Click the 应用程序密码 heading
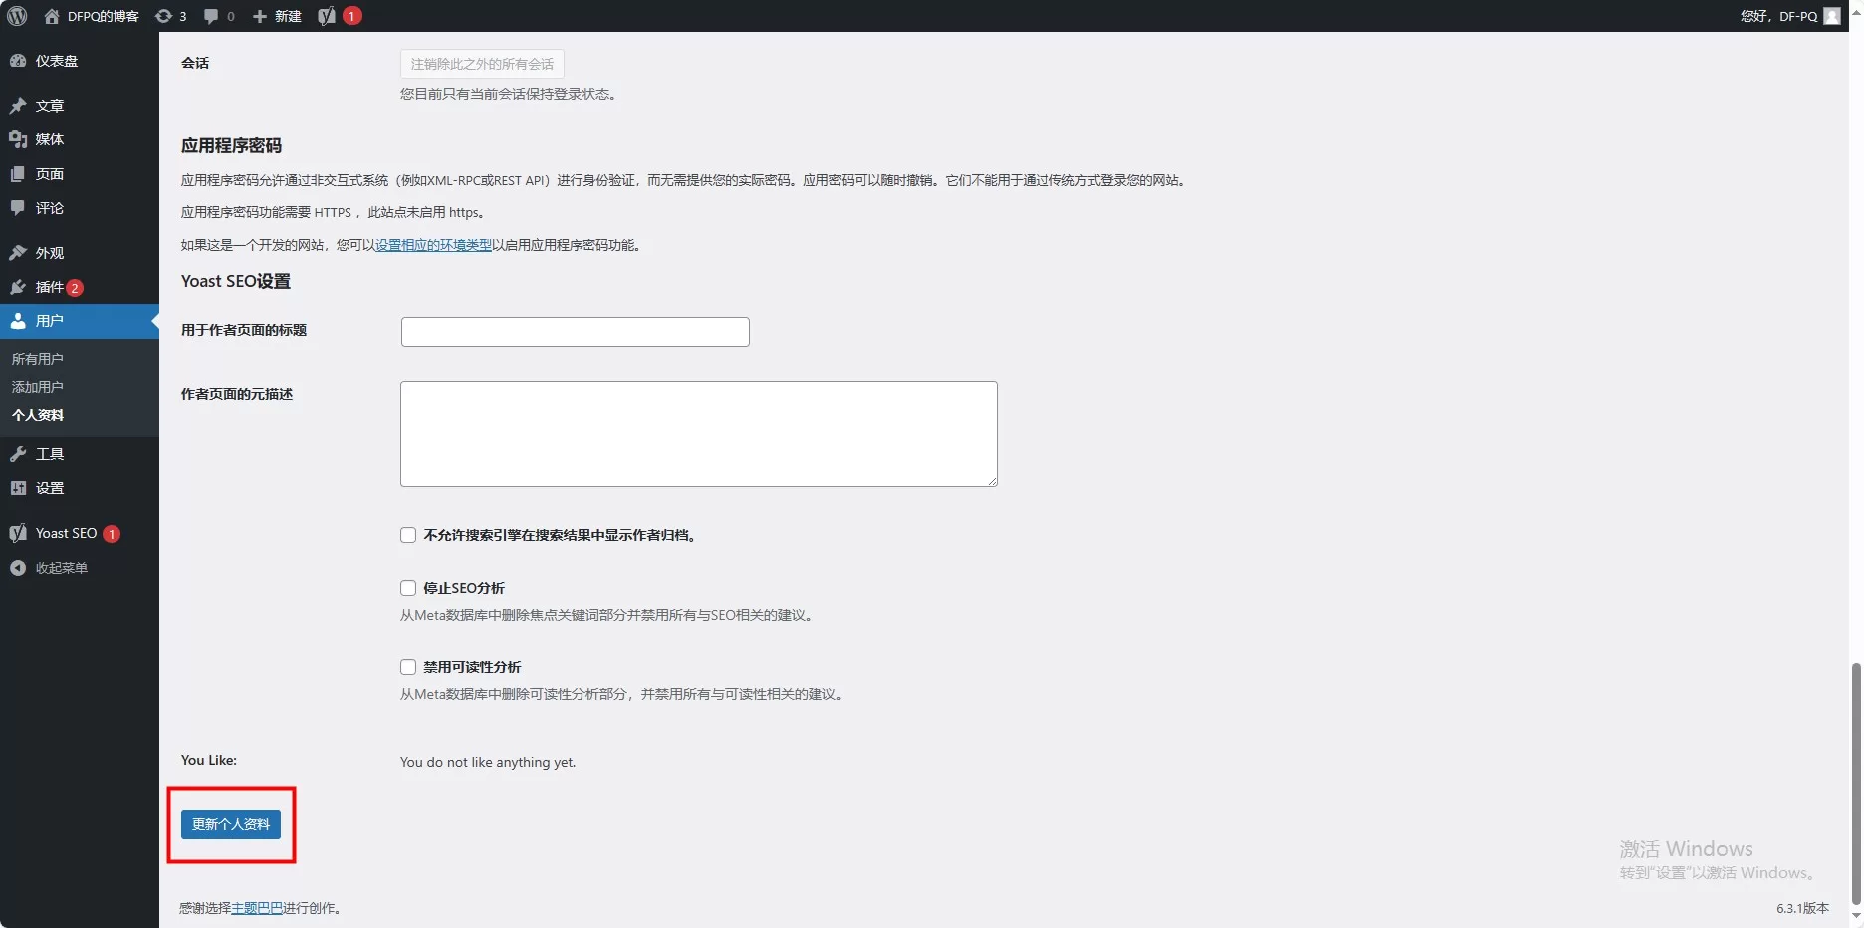This screenshot has height=928, width=1864. 232,146
